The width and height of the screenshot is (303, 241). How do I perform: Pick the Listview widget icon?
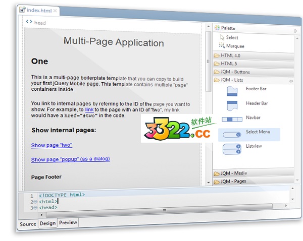pos(232,149)
